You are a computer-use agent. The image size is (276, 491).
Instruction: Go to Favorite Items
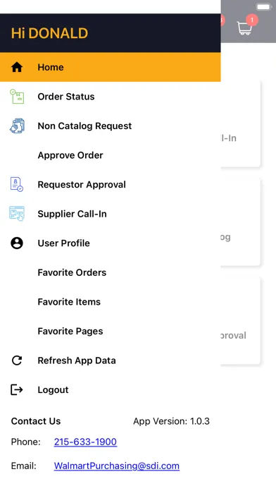[69, 302]
